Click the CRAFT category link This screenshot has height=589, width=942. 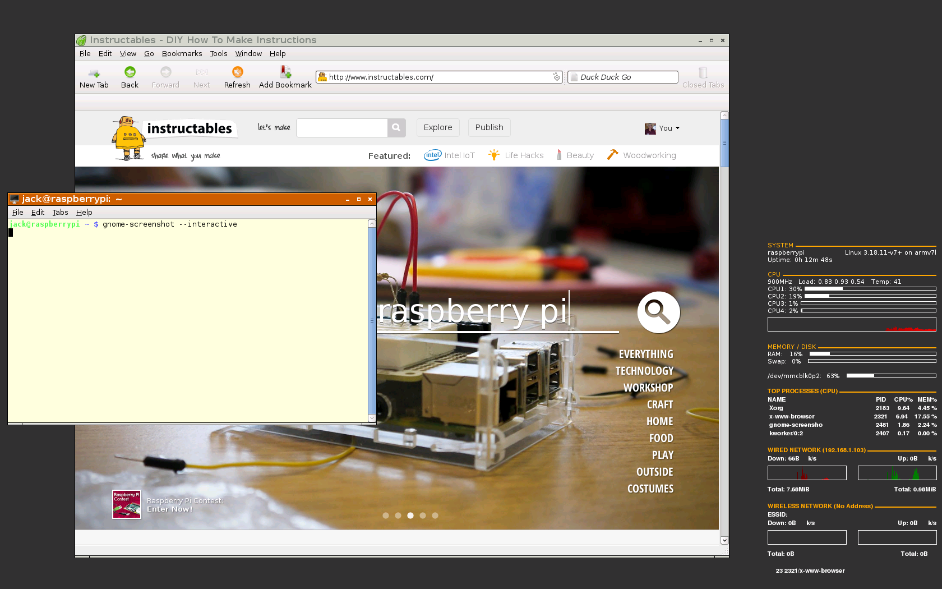pos(660,404)
